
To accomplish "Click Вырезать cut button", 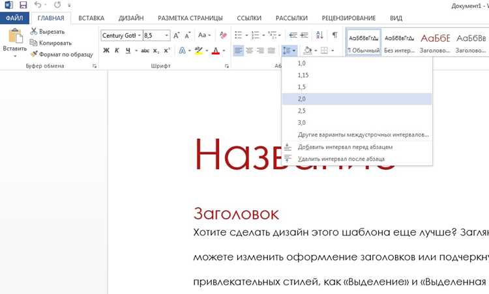I will click(x=48, y=31).
